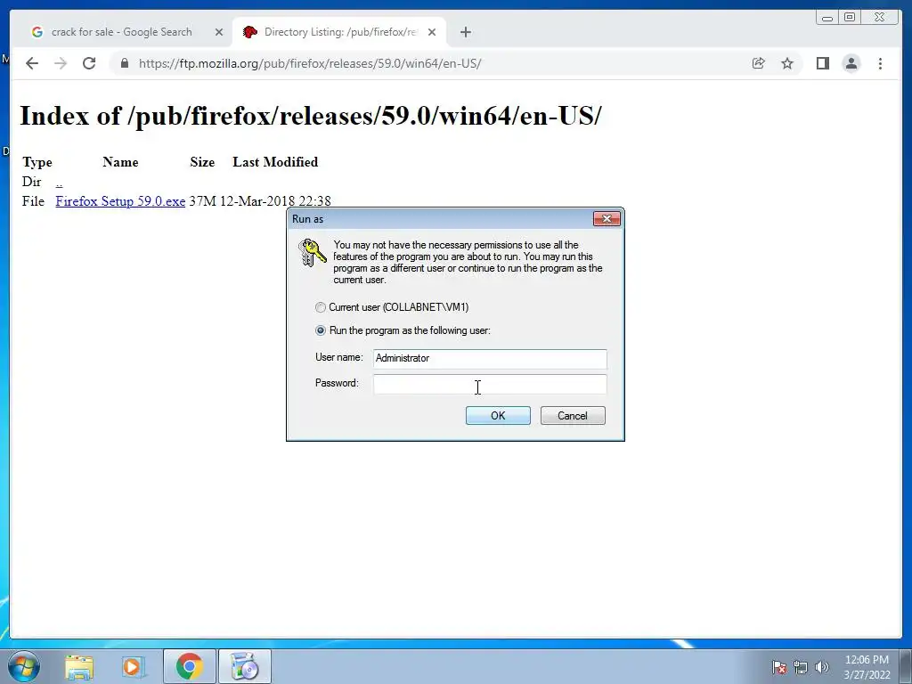Open the volume speaker icon
The height and width of the screenshot is (684, 912).
pyautogui.click(x=822, y=667)
